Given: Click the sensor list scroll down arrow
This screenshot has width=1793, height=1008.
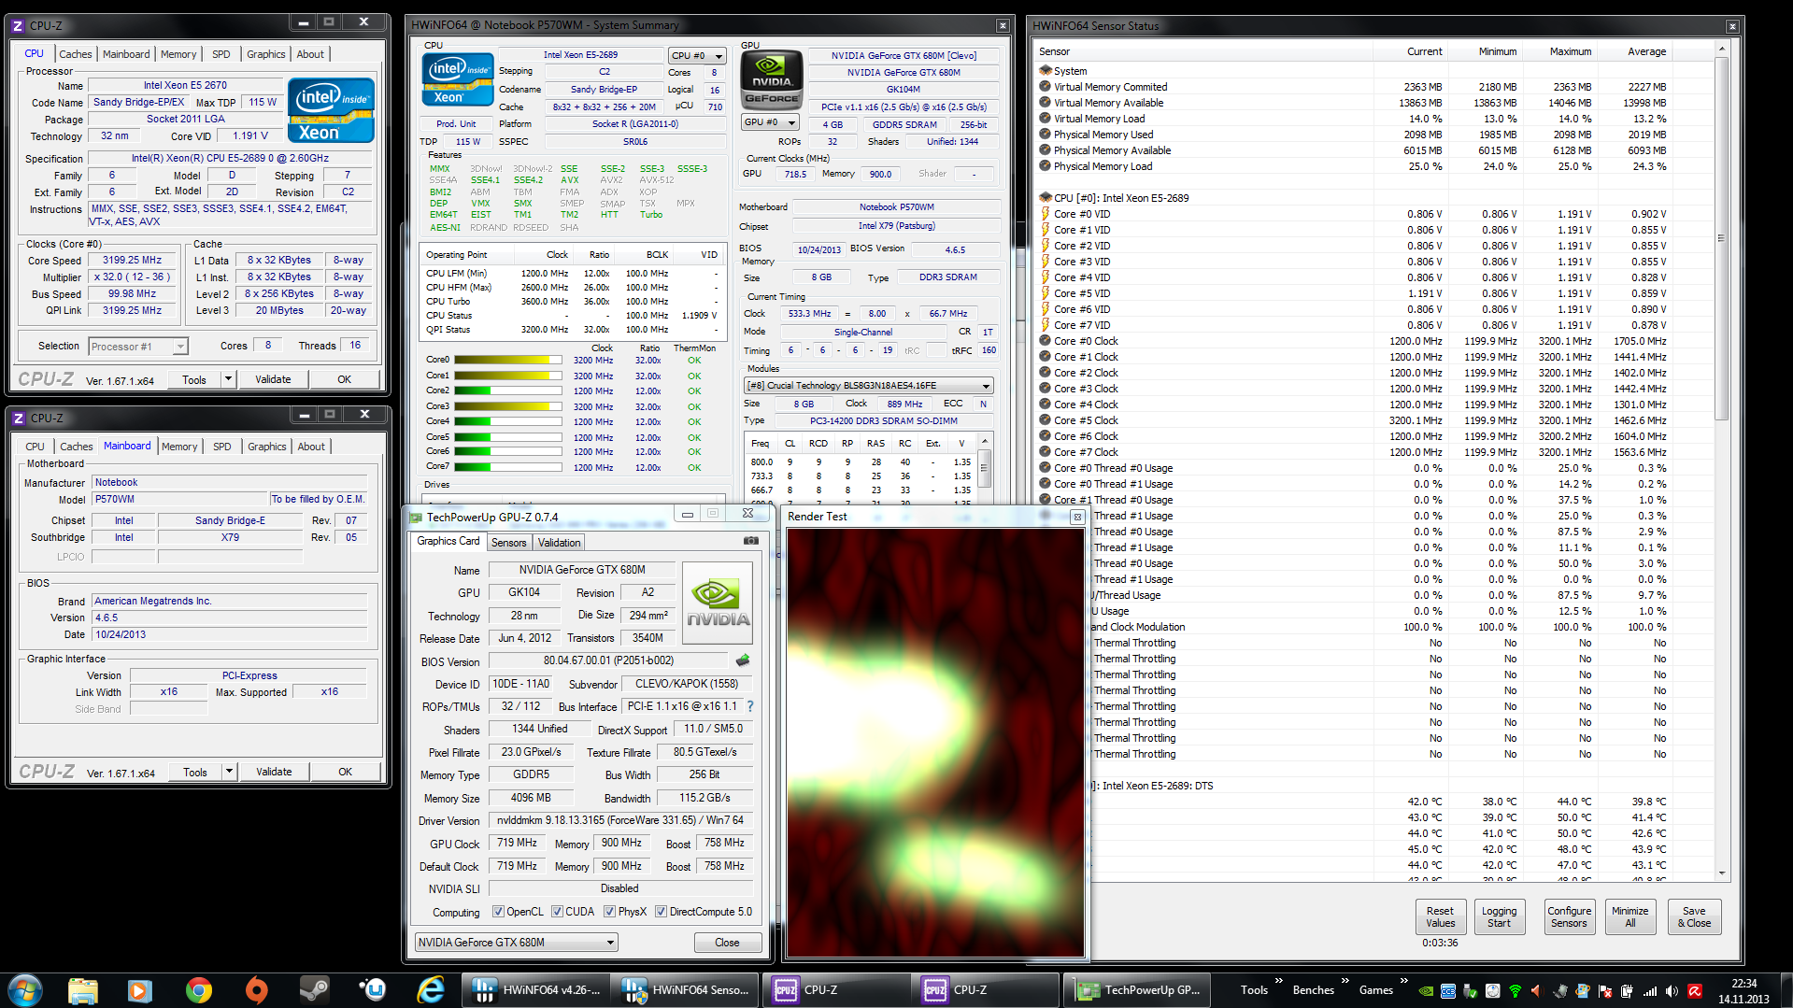Looking at the screenshot, I should tap(1721, 874).
